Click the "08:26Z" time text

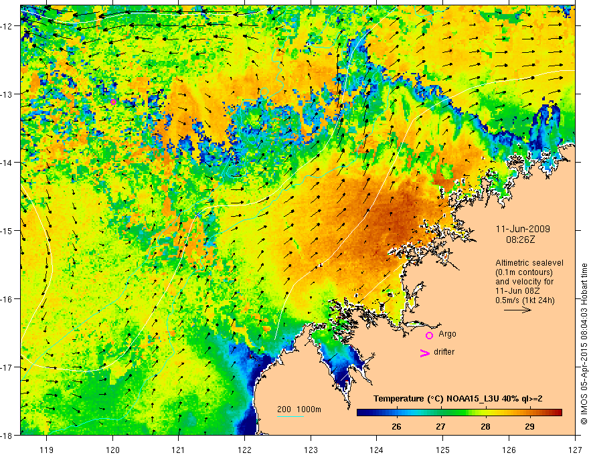click(x=520, y=240)
